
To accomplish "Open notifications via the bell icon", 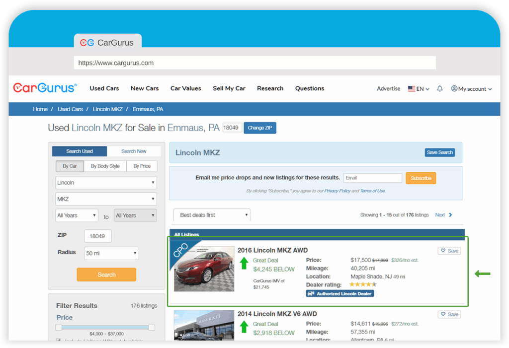I will (x=439, y=88).
